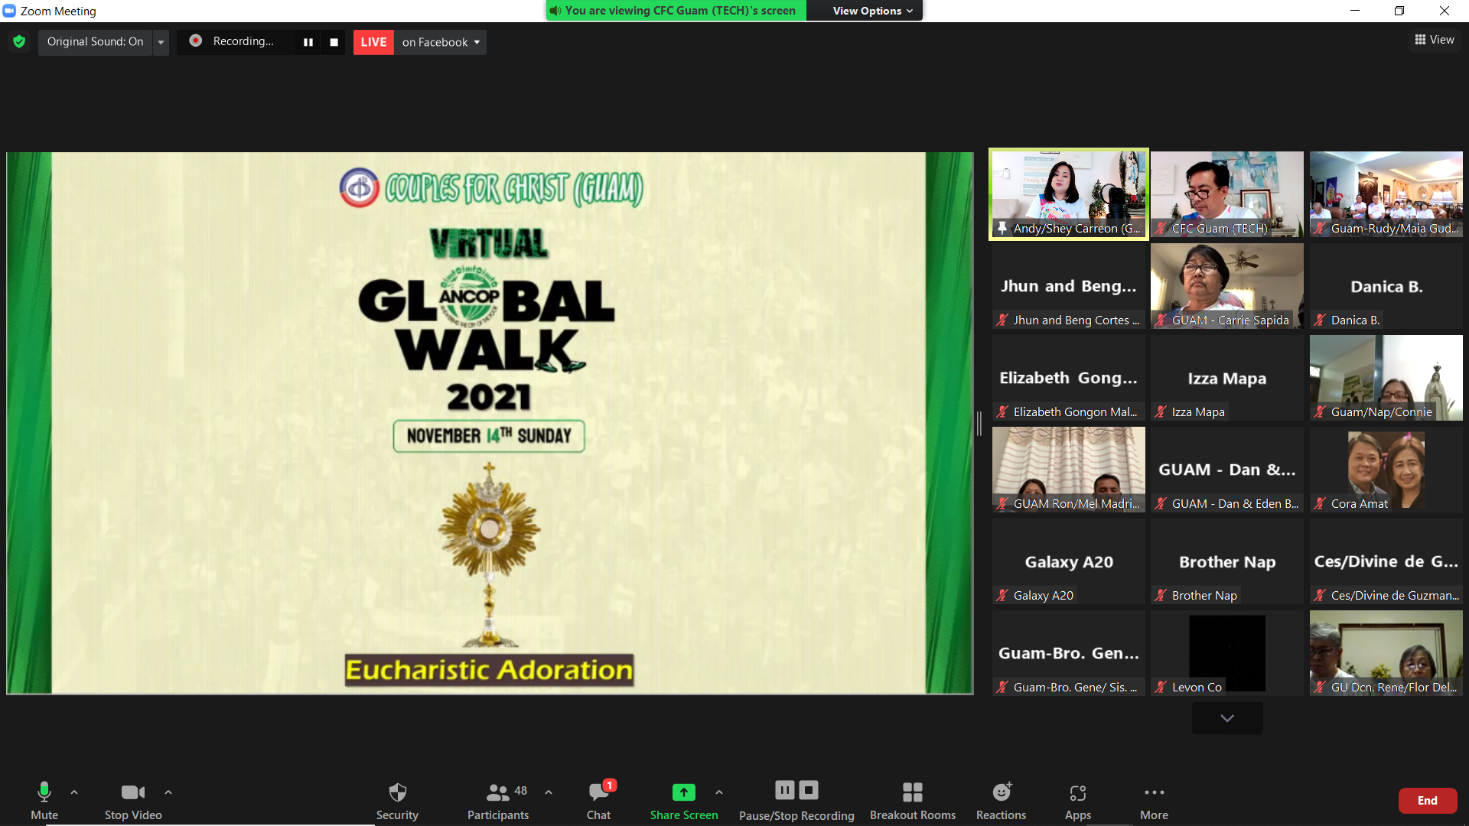Click the Zoom Meeting title bar icon

[9, 11]
